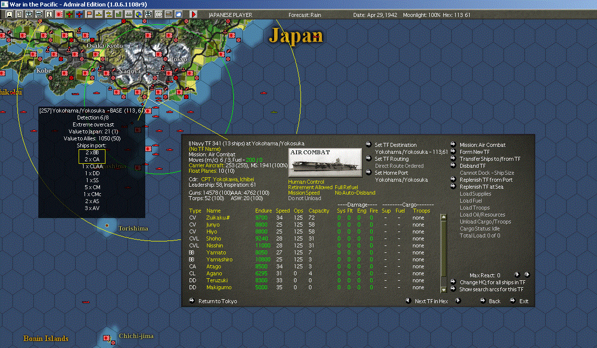Open ship Zuikaku# from the list

click(217, 218)
